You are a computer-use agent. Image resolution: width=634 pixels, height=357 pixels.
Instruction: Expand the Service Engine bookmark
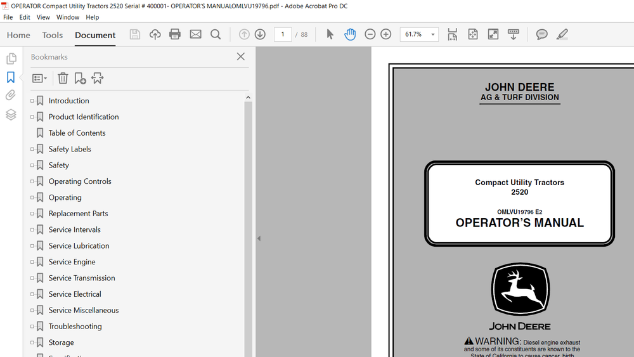32,262
